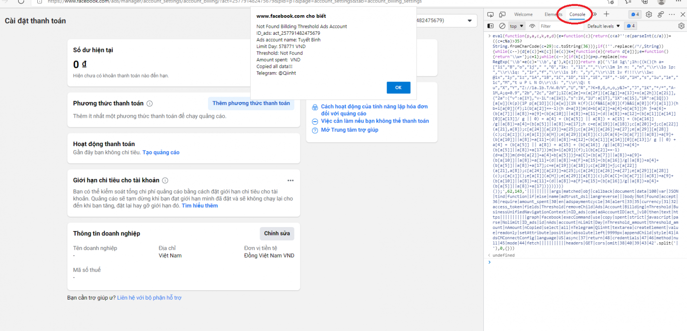Open the 'top' JavaScript context dropdown
The image size is (687, 331).
[x=517, y=26]
